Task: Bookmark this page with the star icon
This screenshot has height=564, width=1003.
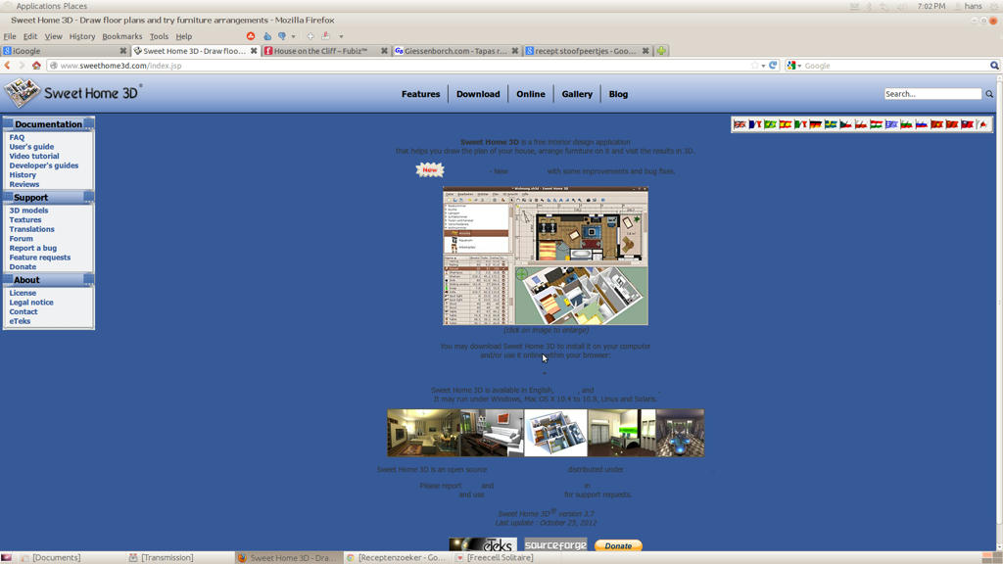Action: pyautogui.click(x=755, y=66)
